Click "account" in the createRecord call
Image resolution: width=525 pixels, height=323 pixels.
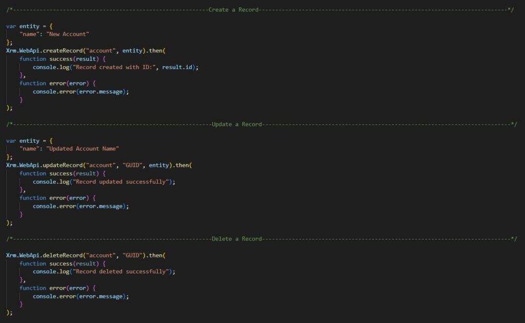101,51
